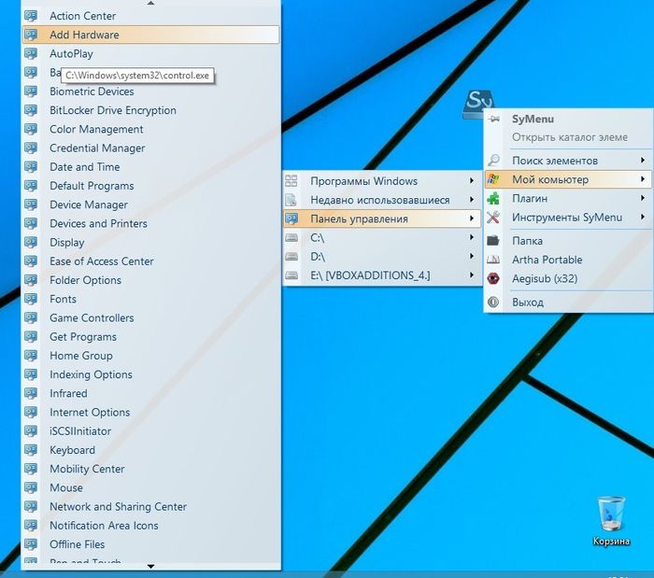Click the Aegisub red eye icon
The height and width of the screenshot is (578, 654).
coord(494,278)
